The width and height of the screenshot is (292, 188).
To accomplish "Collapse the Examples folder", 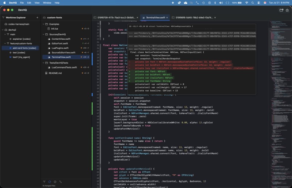I will tap(43, 24).
